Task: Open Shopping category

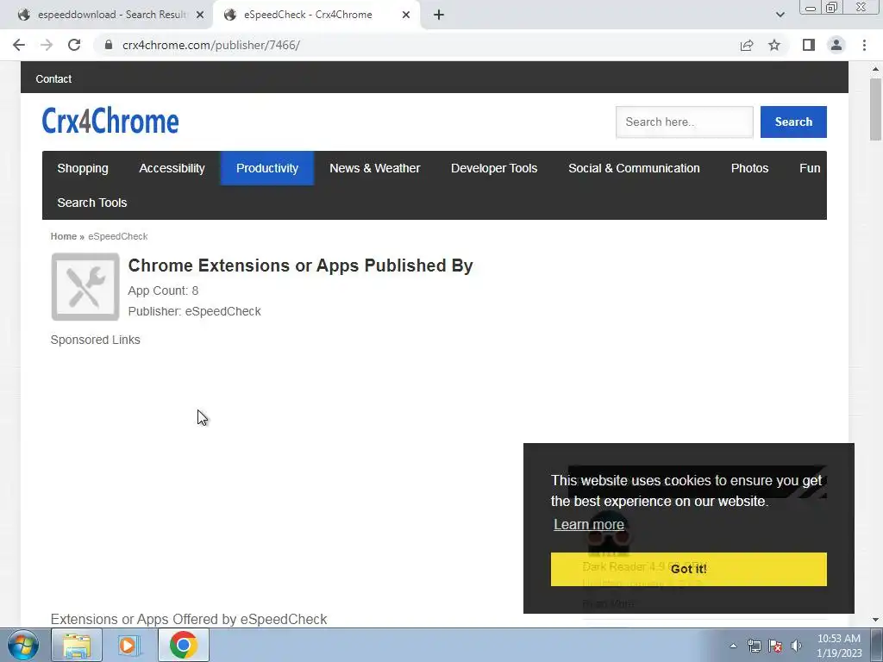Action: pos(83,168)
